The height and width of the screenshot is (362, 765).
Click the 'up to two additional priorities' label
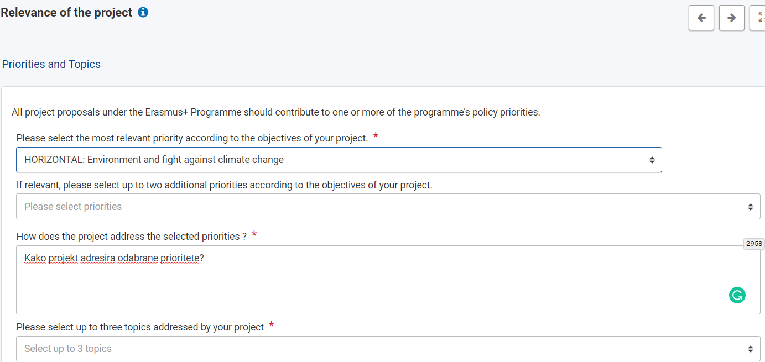(224, 185)
